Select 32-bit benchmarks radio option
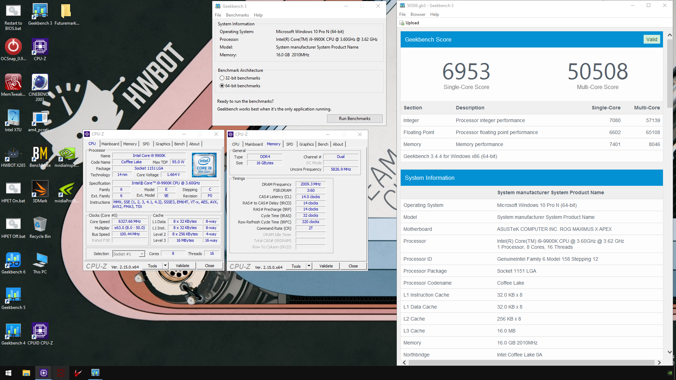The image size is (676, 380). pos(240,78)
